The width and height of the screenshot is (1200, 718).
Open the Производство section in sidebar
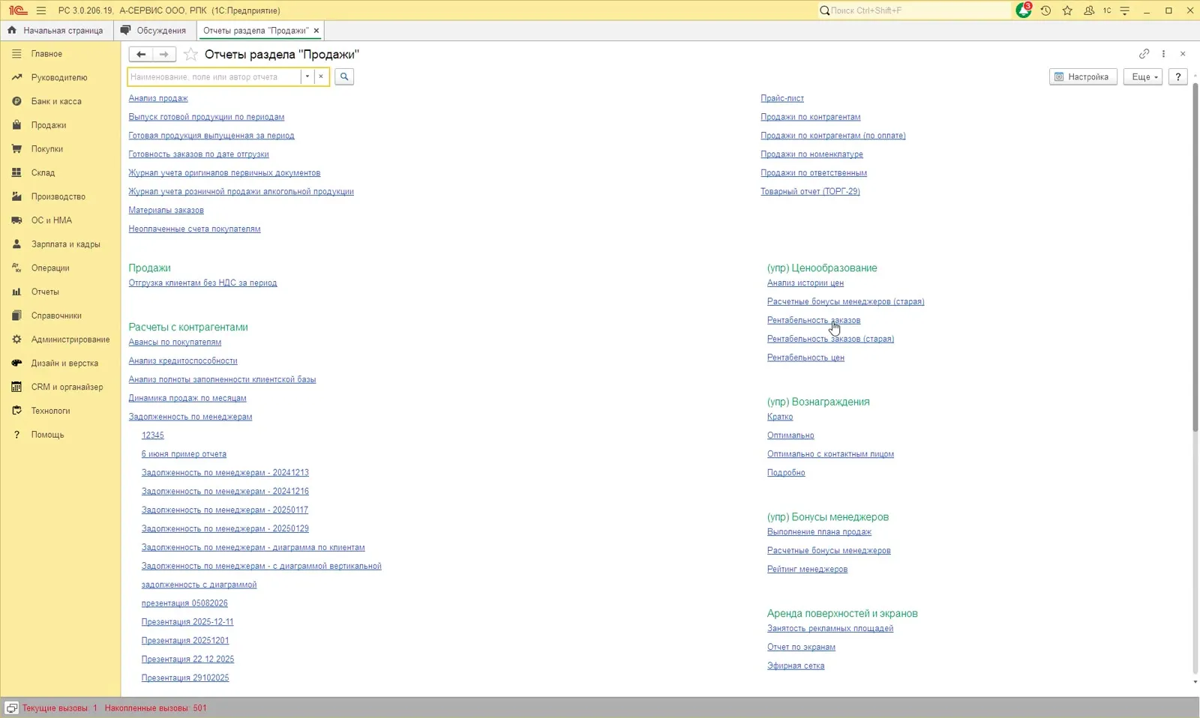[x=60, y=196]
